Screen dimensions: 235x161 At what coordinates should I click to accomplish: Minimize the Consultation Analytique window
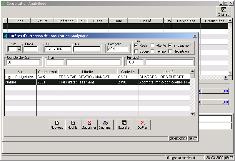click(x=221, y=4)
